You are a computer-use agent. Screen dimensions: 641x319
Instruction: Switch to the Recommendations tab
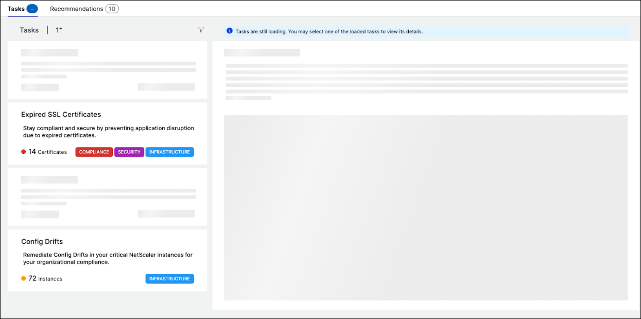point(84,9)
